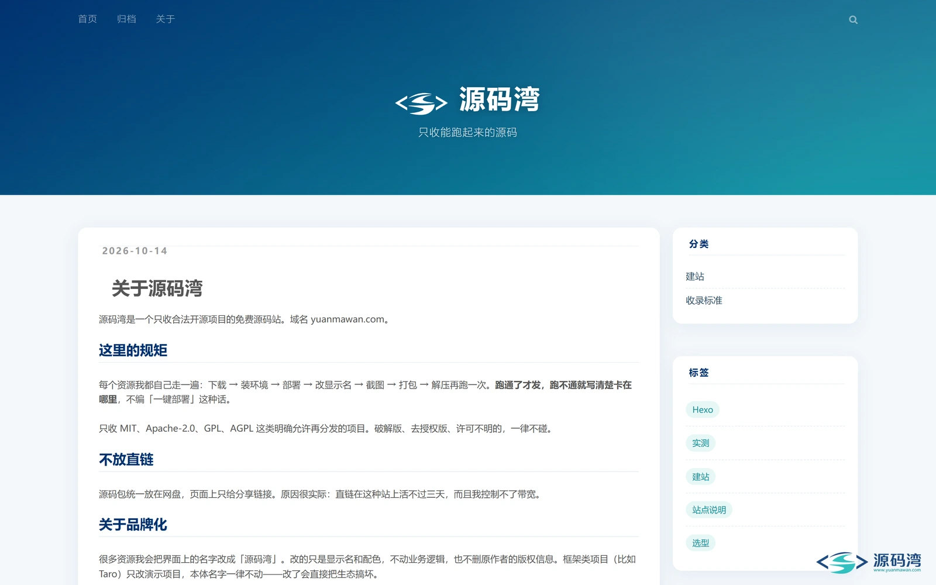Viewport: 936px width, 585px height.
Task: Go to the 首页 navigation item
Action: [87, 19]
